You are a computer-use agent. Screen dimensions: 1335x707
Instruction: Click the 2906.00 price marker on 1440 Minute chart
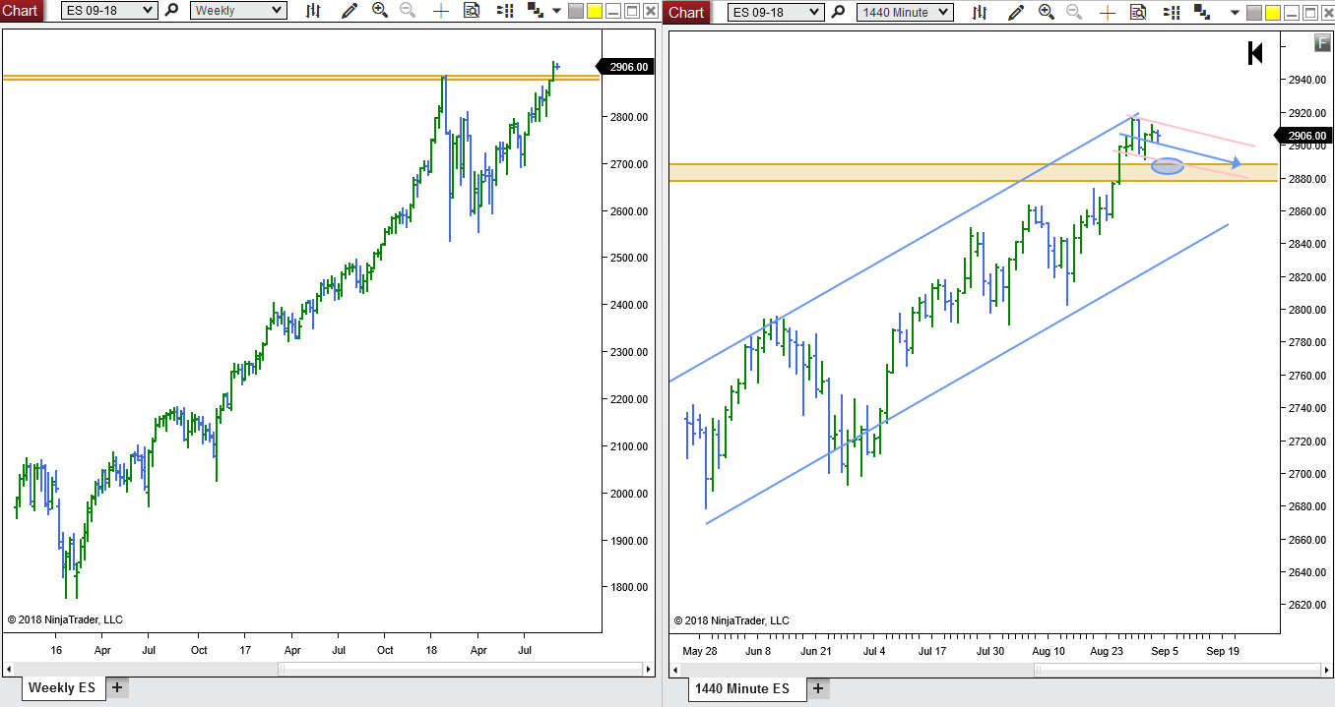(x=1303, y=137)
